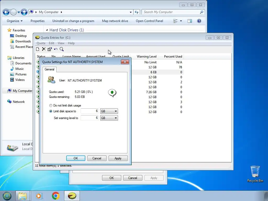Open recent pages dropdown next to forward button
Image resolution: width=268 pixels, height=201 pixels.
pyautogui.click(x=19, y=12)
